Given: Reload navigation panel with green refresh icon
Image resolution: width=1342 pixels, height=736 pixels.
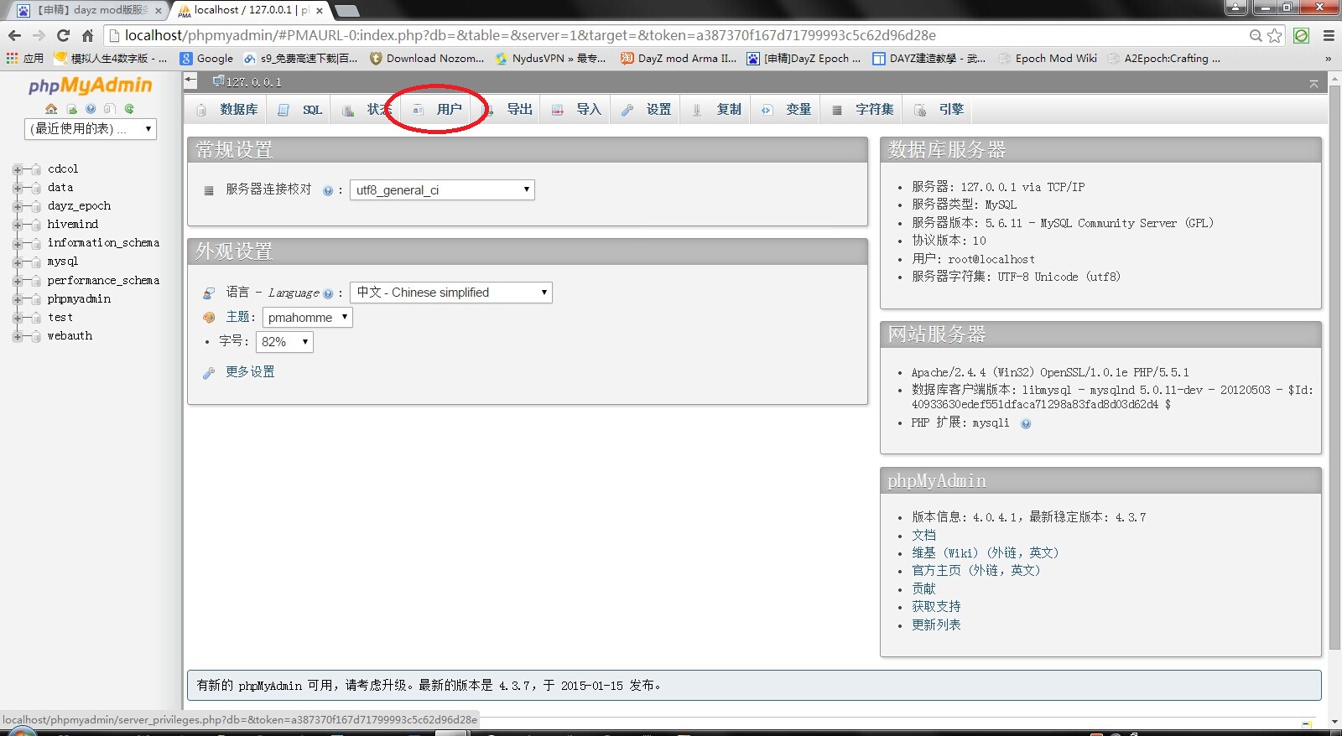Looking at the screenshot, I should coord(129,109).
